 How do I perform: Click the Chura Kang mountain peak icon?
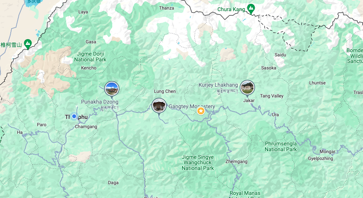click(x=251, y=9)
